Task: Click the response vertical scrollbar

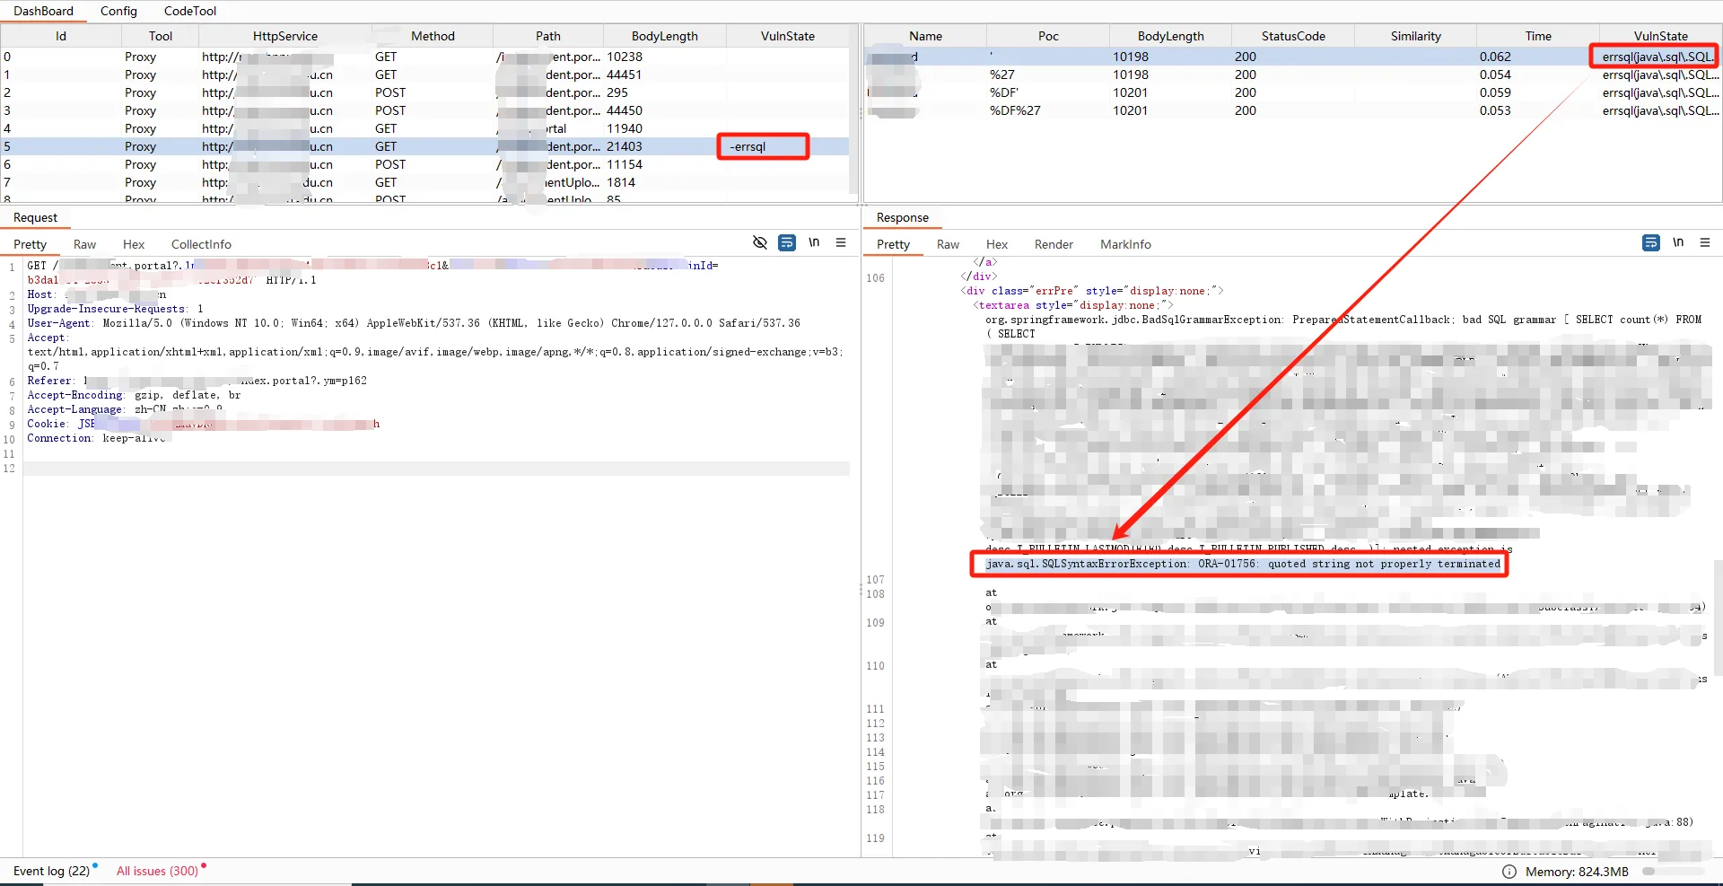Action: (1718, 618)
